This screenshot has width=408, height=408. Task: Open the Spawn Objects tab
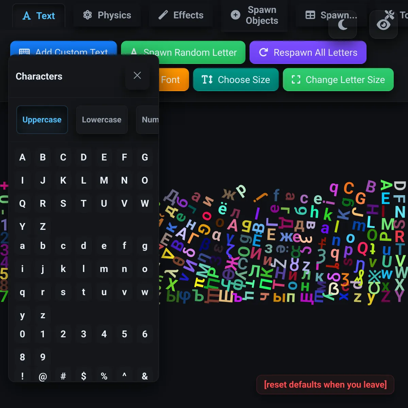[x=255, y=15]
